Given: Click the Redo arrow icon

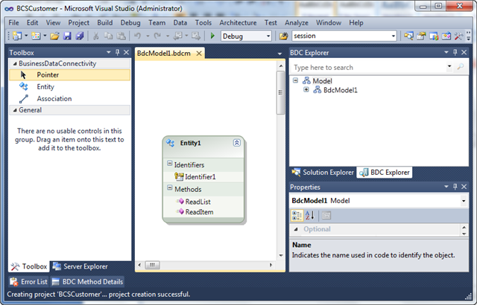Looking at the screenshot, I should pyautogui.click(x=157, y=36).
